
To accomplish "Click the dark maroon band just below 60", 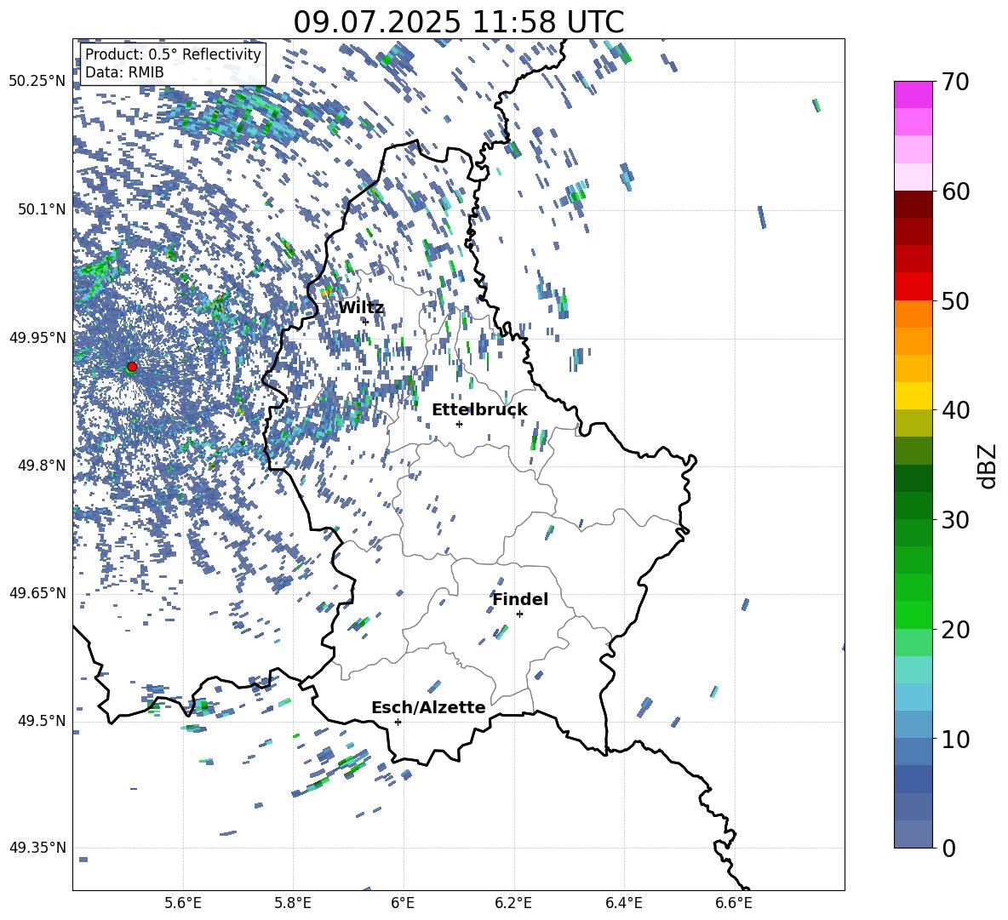I will pos(913,204).
